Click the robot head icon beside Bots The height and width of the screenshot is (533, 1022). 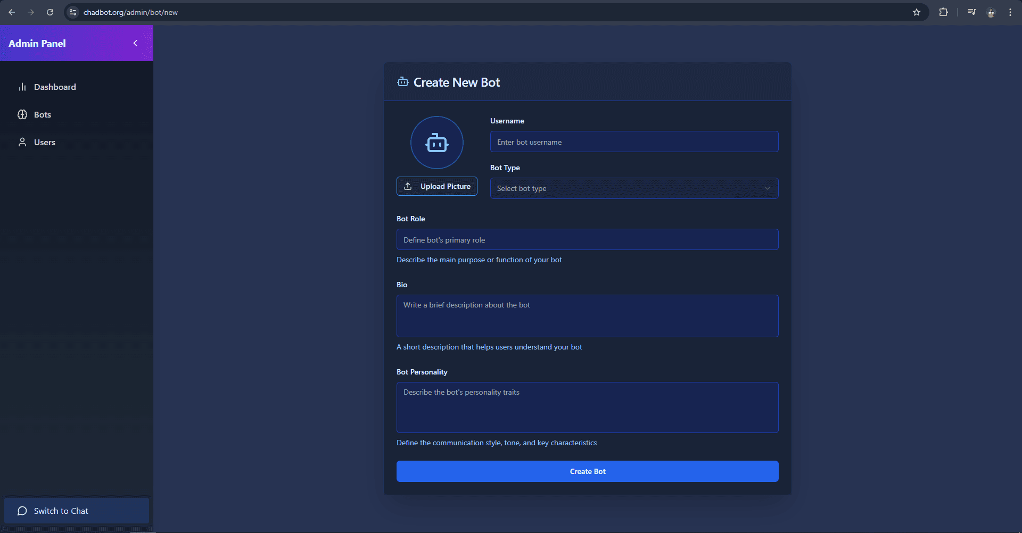point(22,114)
